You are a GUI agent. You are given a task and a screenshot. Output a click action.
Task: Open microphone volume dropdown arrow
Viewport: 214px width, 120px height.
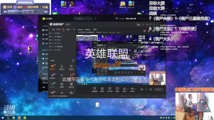(x=128, y=89)
